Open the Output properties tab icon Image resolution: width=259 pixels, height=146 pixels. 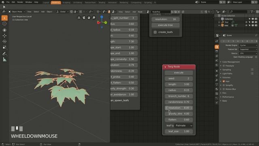[217, 52]
